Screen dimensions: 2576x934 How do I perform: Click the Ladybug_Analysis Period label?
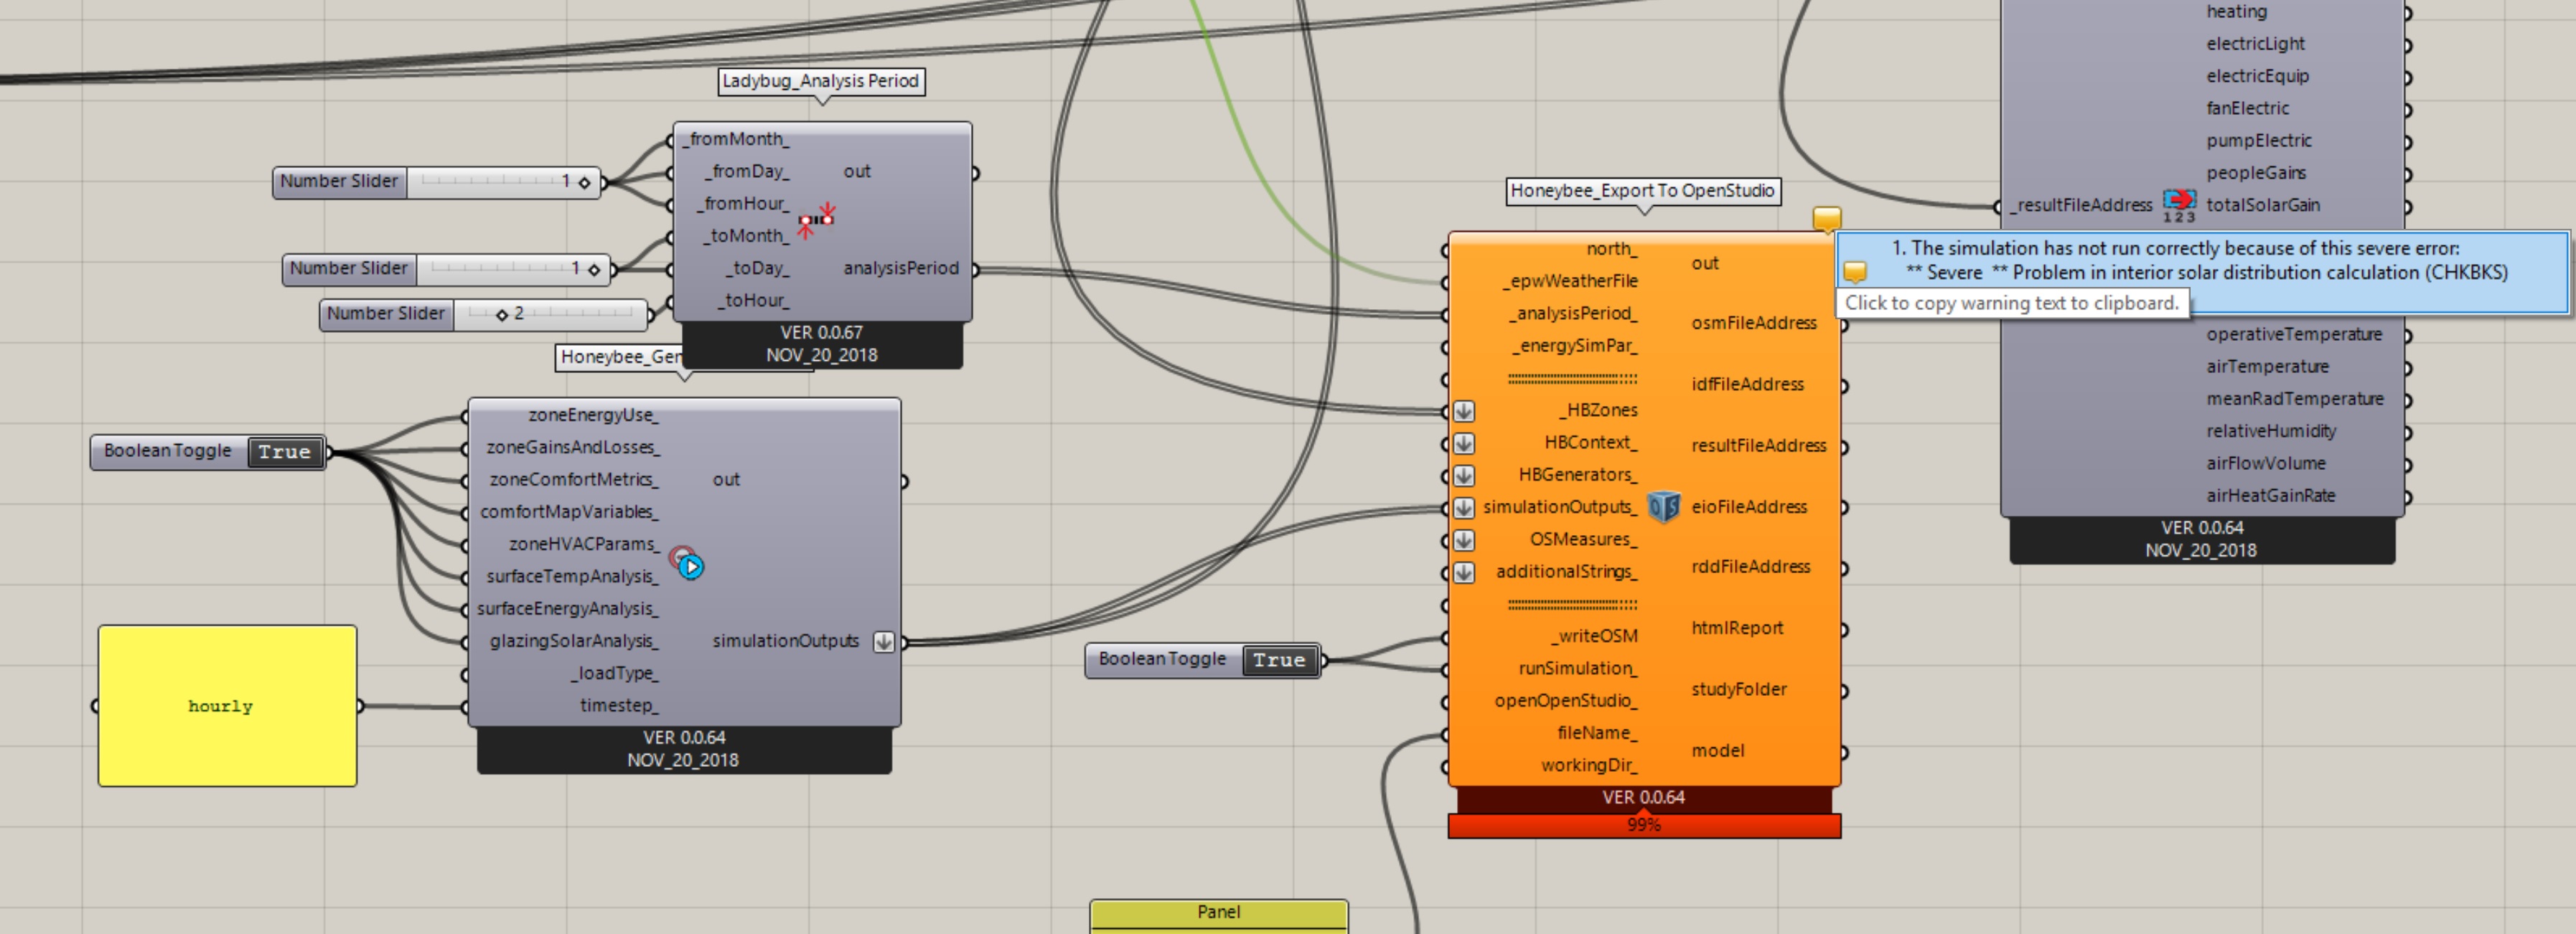tap(821, 81)
